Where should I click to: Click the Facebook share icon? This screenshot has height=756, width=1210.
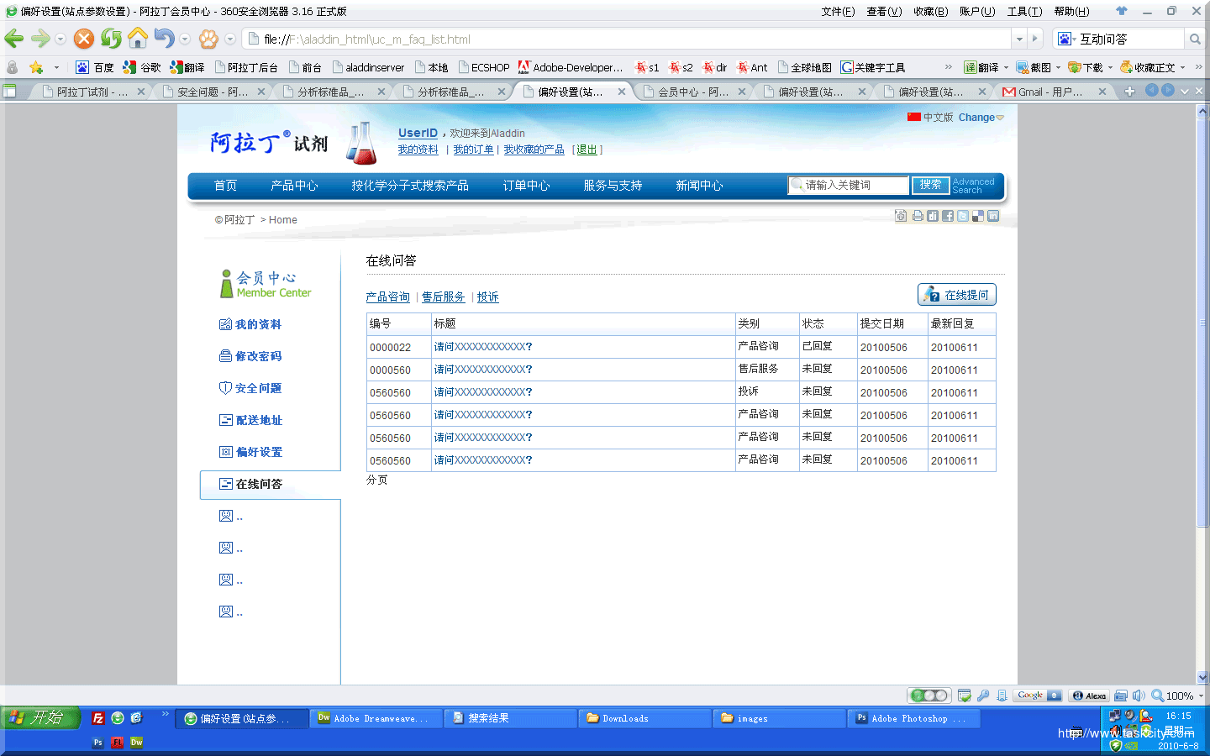(948, 216)
